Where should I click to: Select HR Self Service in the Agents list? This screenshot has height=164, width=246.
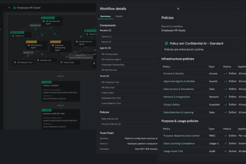click(128, 70)
